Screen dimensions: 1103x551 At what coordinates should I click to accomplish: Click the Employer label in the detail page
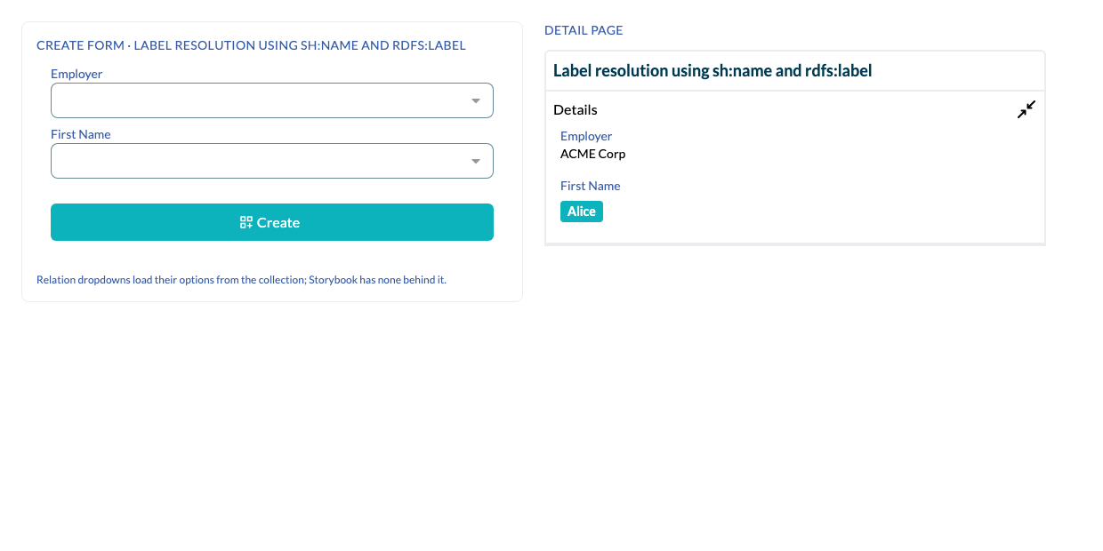[586, 136]
